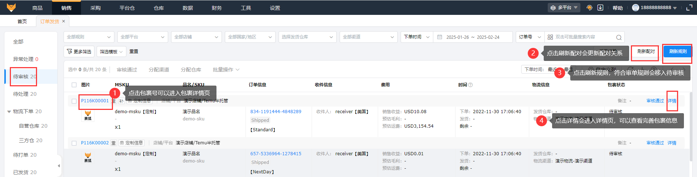Open the 全部店铺 dropdown
Viewport: 697px width, 177px height.
point(196,37)
